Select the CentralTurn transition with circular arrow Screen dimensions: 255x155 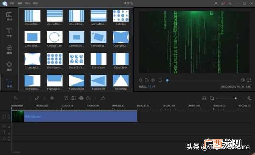point(55,37)
